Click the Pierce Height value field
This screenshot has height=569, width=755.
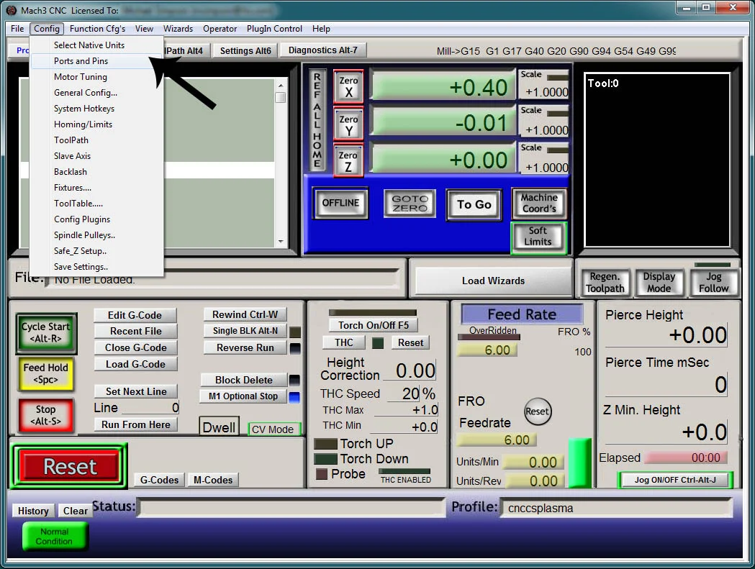tap(666, 335)
